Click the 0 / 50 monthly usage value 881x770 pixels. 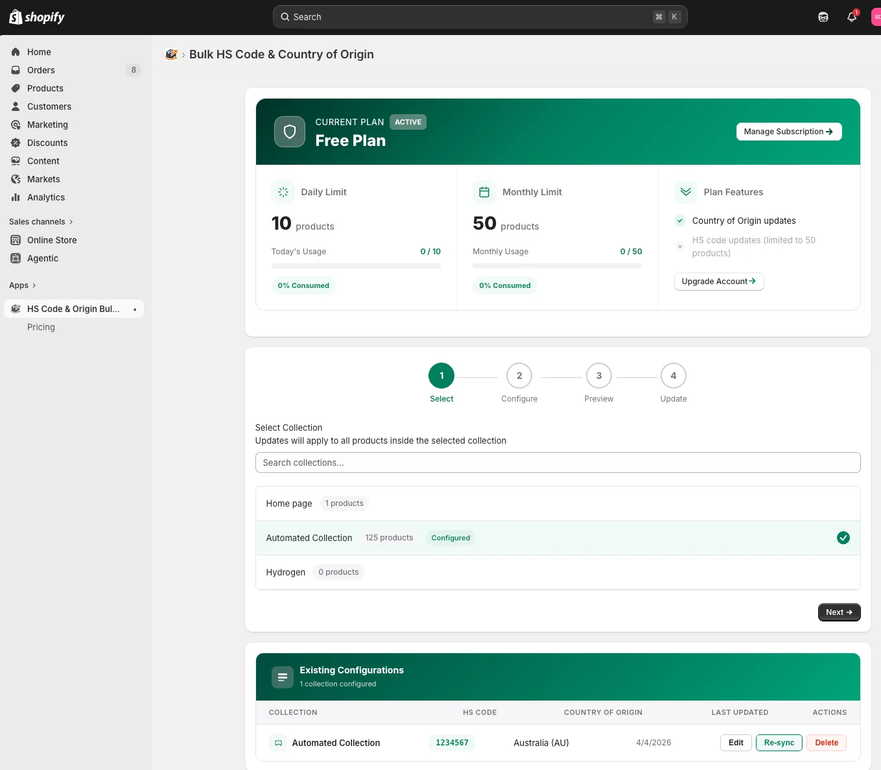click(631, 252)
